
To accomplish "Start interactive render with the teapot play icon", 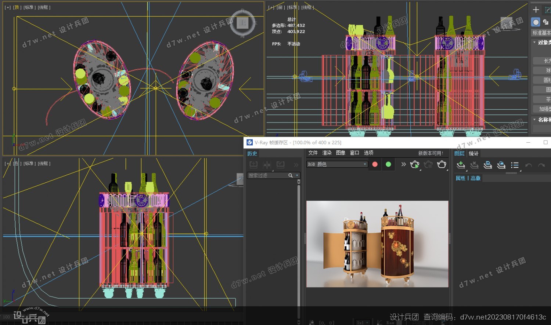I will [x=415, y=165].
